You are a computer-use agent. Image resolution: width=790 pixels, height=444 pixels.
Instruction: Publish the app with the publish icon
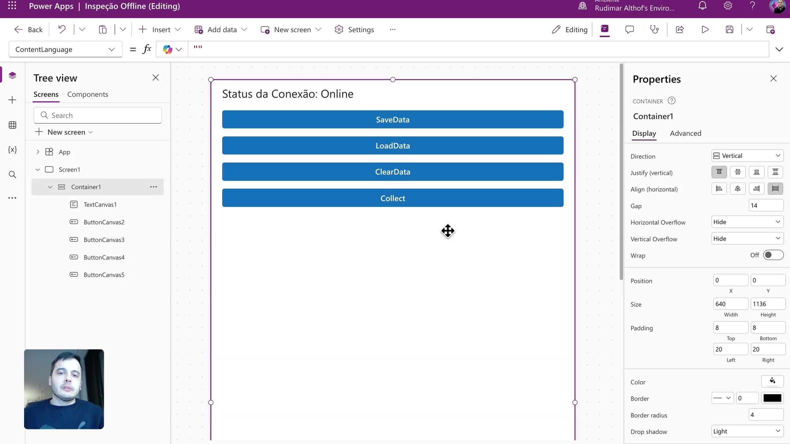pos(771,29)
